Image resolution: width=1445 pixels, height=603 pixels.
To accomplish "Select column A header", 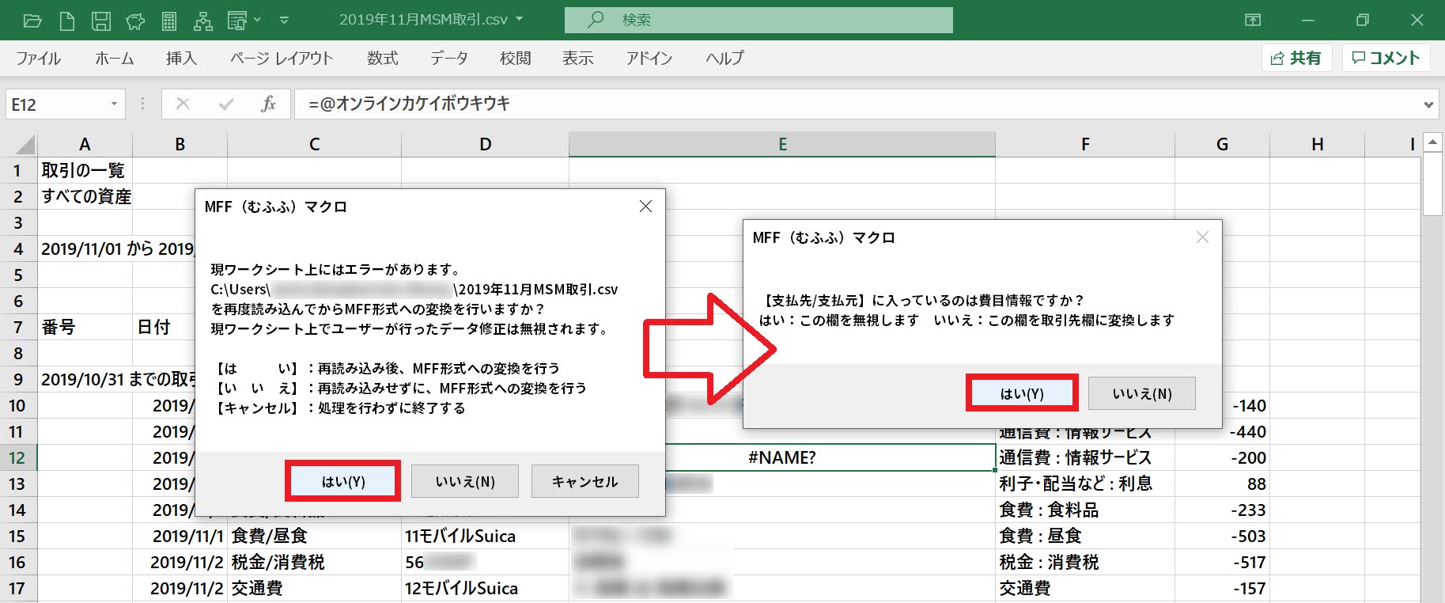I will [85, 144].
